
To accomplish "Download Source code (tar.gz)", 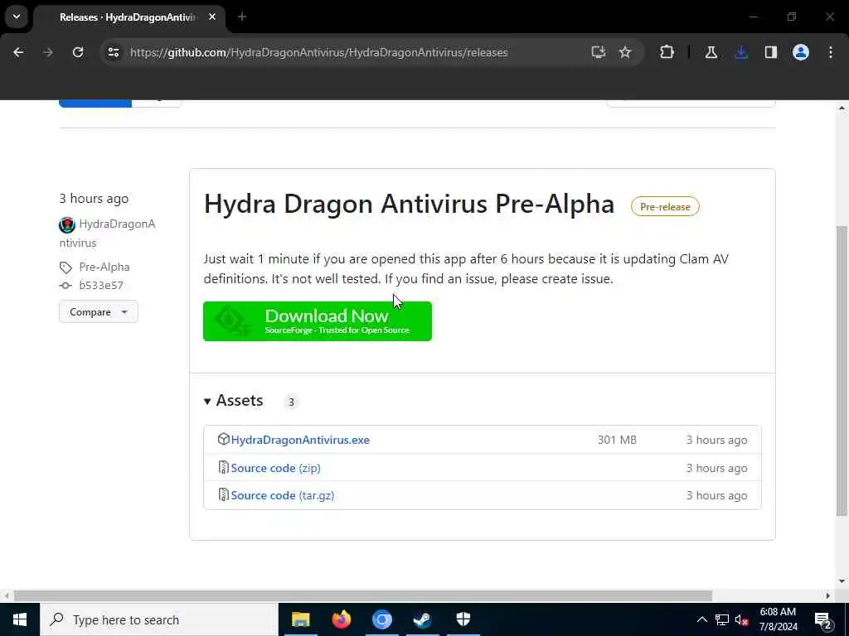I will tap(282, 495).
